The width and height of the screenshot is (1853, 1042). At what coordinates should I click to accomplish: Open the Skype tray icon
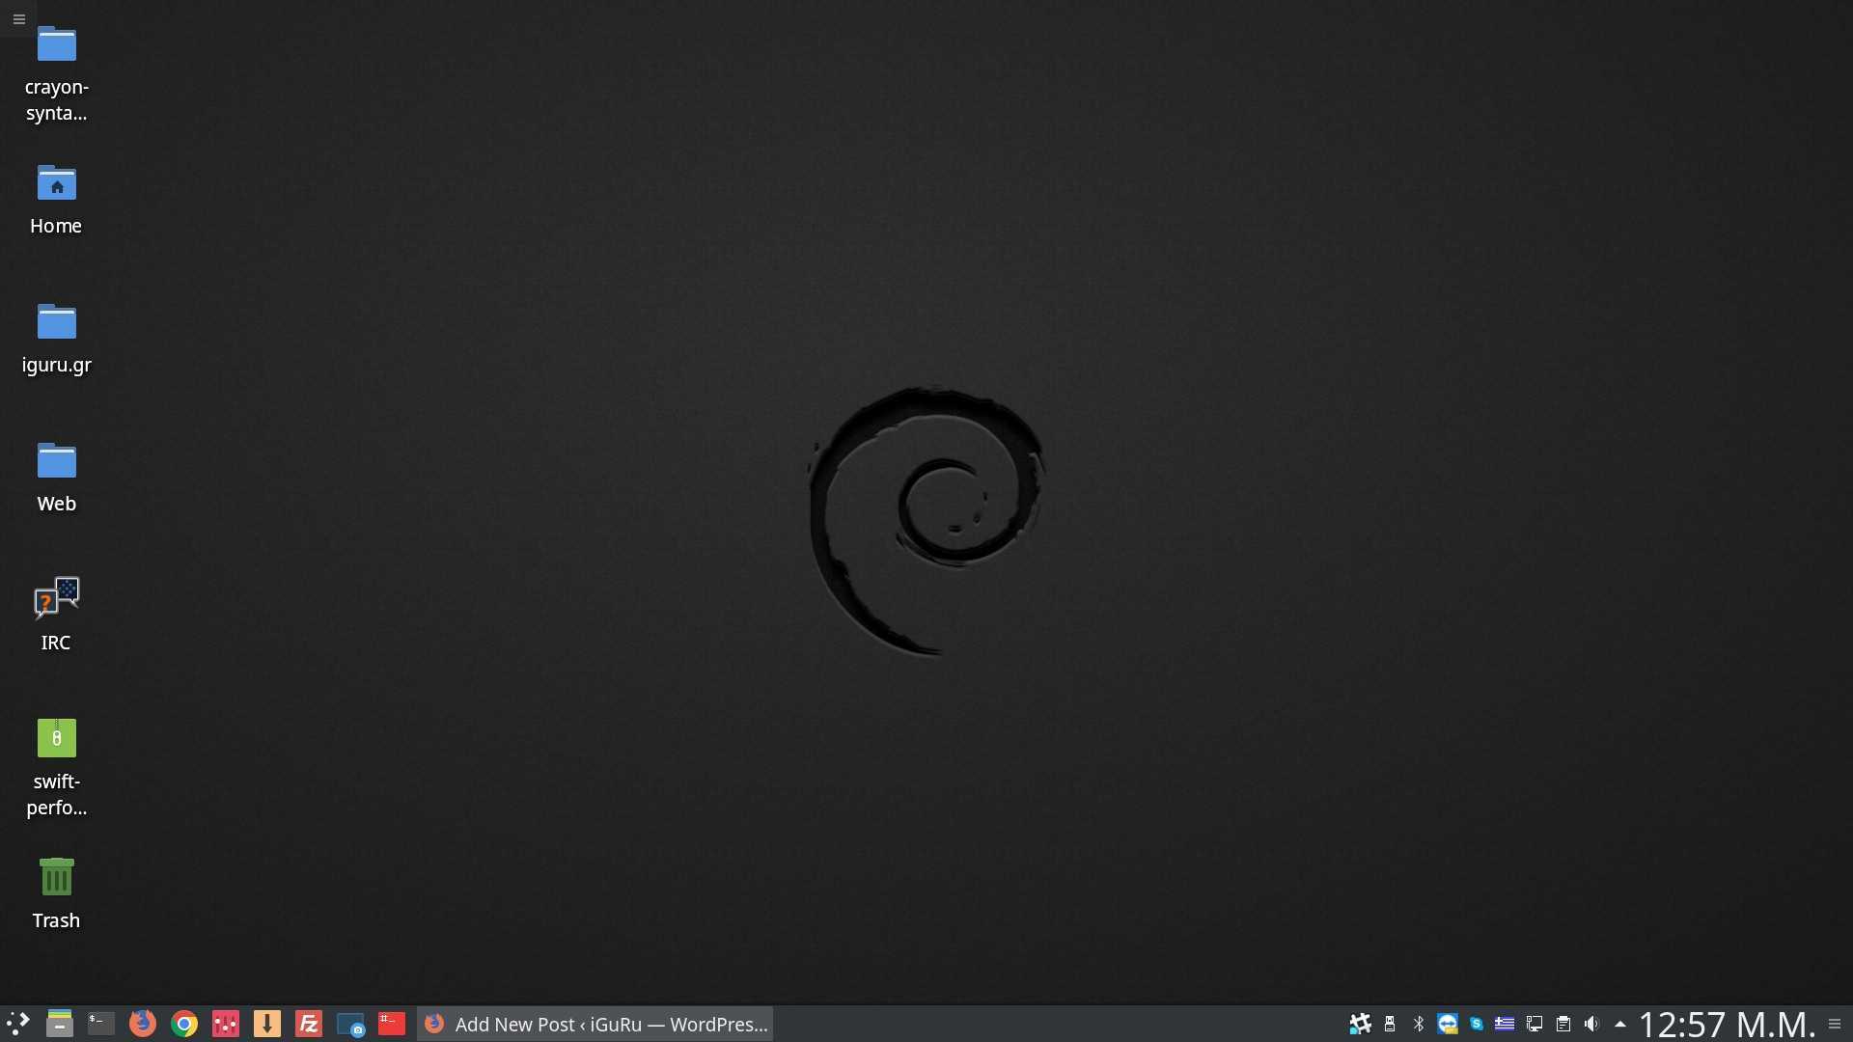1477,1024
